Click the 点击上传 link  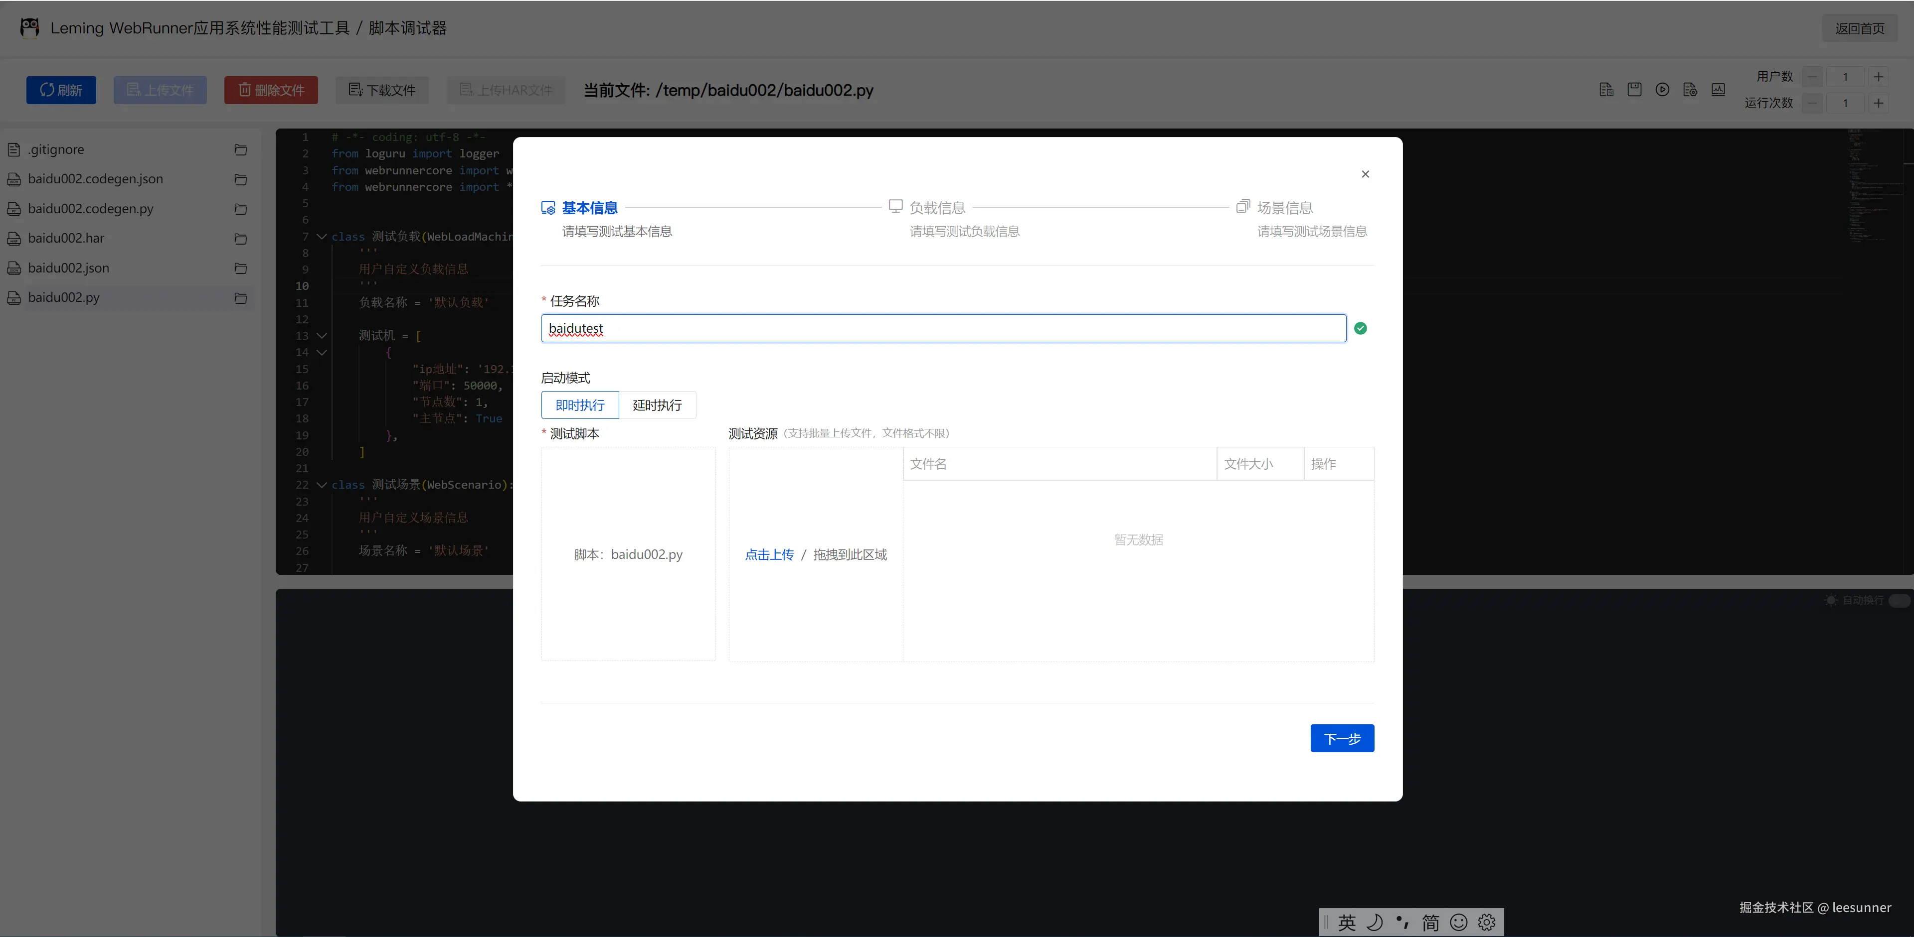point(769,554)
